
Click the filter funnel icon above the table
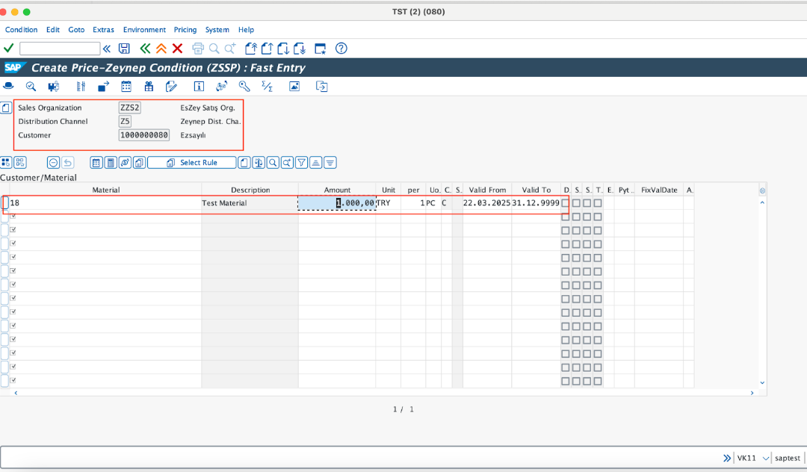coord(302,163)
